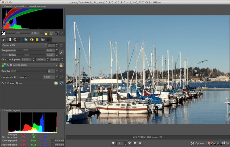The image size is (230, 147).
Task: Enable the Underexposed indicator checkbox
Action: [x=52, y=144]
